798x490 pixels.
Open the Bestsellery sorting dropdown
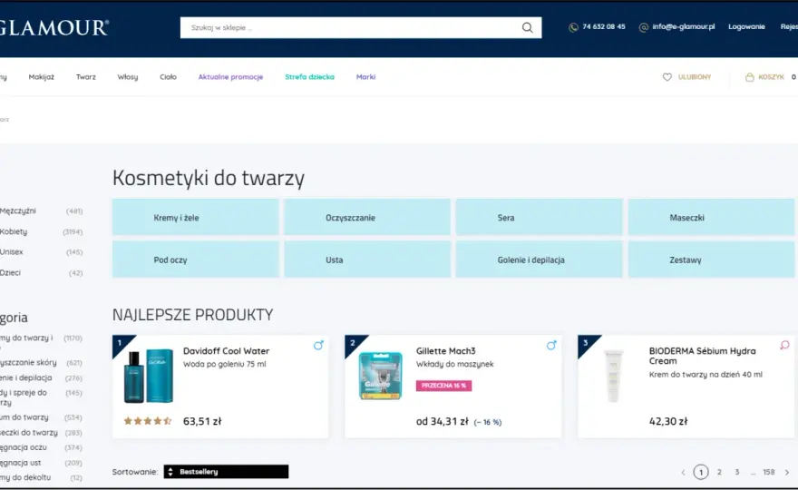pyautogui.click(x=226, y=472)
